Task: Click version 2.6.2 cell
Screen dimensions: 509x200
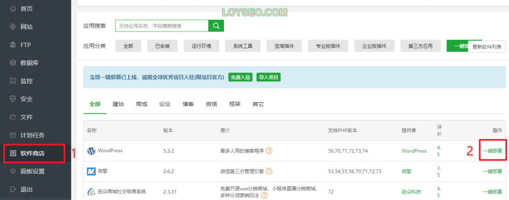Action: click(169, 171)
